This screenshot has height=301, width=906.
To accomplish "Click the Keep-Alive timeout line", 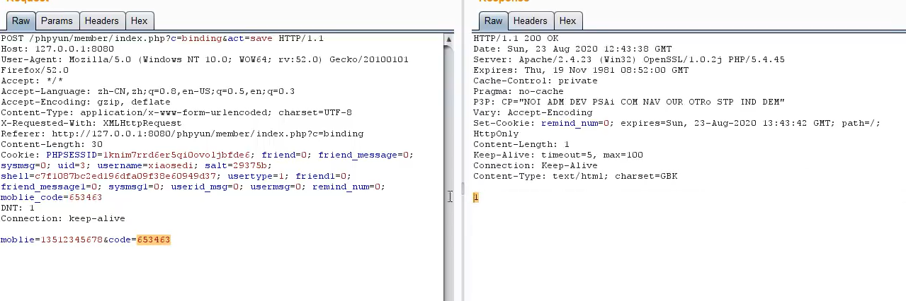I will pyautogui.click(x=558, y=155).
